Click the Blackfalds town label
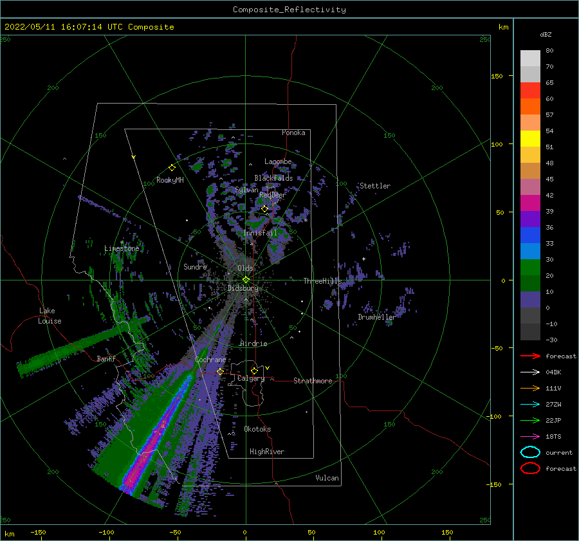Viewport: 579px width, 541px height. 273,178
